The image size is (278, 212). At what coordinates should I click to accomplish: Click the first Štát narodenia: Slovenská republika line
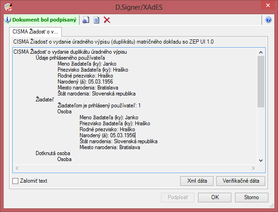96,94
